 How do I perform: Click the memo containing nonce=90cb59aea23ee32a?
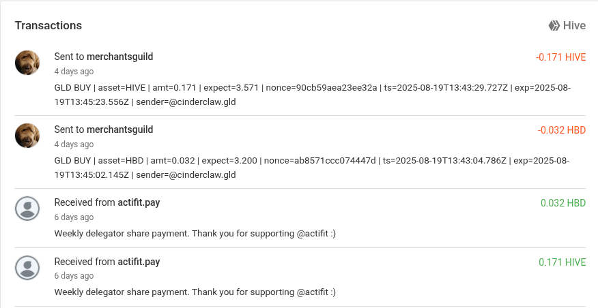tap(313, 95)
